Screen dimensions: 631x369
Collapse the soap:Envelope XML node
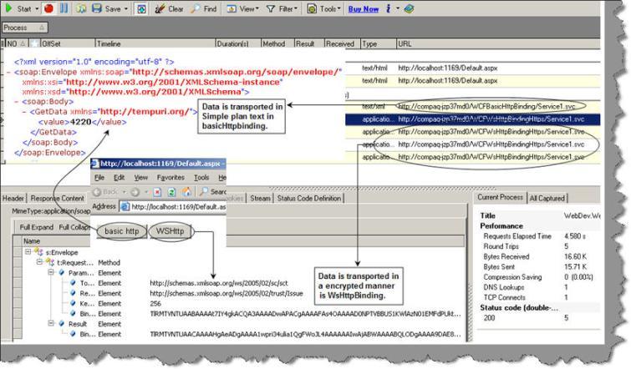click(8, 73)
